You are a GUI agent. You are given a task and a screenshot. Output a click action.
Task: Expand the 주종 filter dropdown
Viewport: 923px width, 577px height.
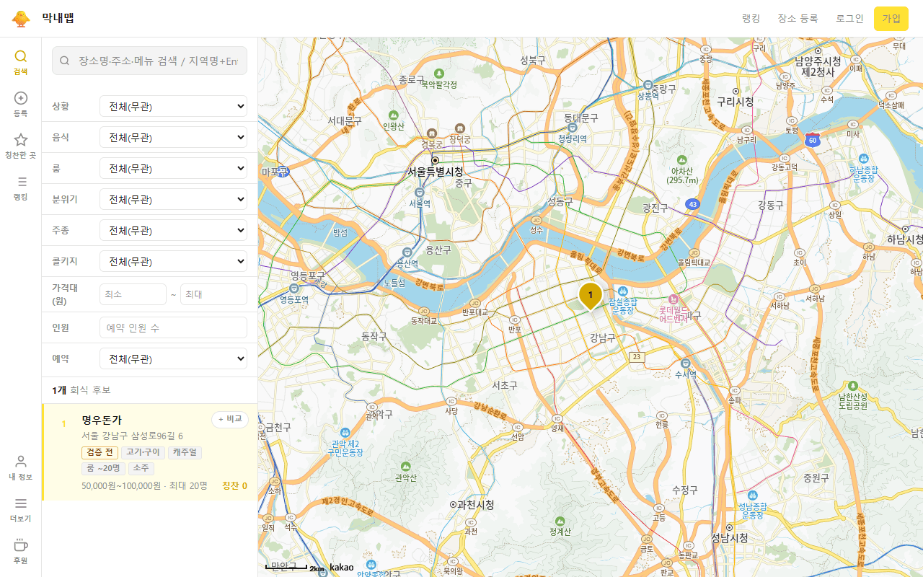[x=173, y=230]
